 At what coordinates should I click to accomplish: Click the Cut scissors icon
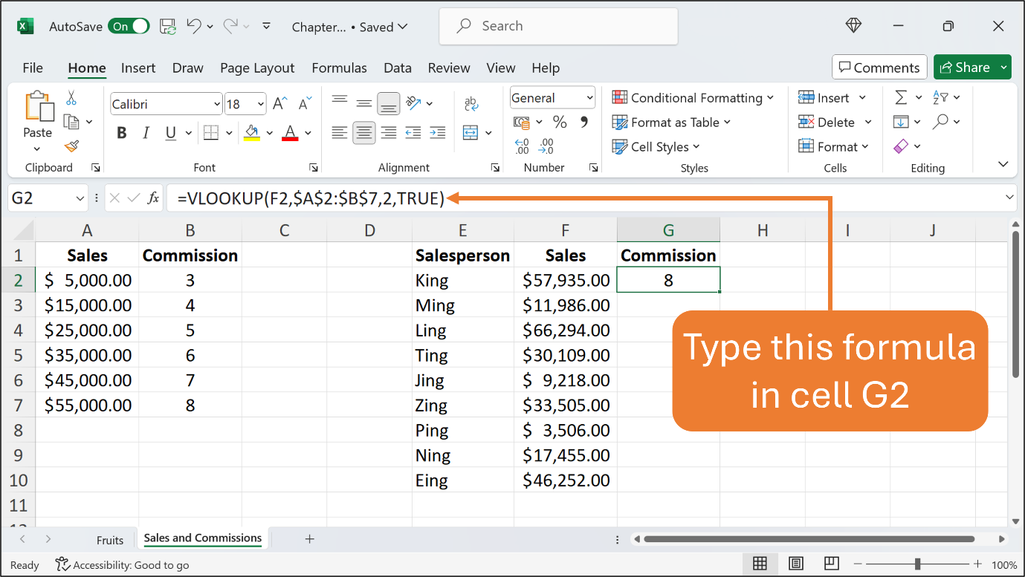(x=71, y=98)
